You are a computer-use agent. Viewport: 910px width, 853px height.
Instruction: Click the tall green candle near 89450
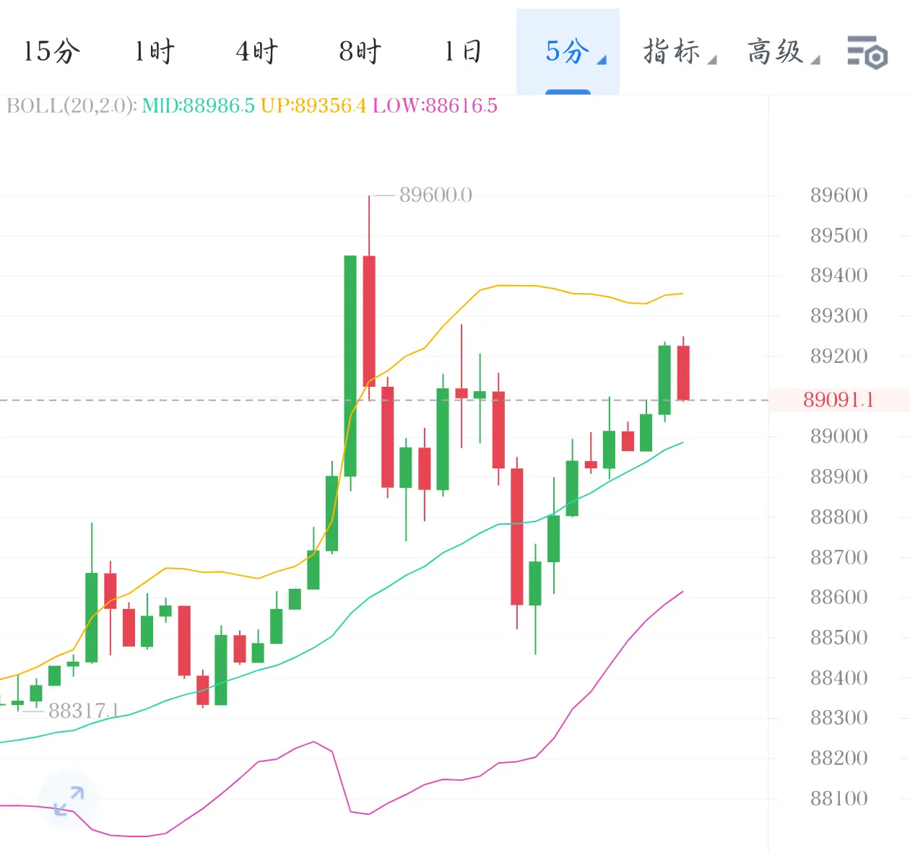click(x=350, y=366)
